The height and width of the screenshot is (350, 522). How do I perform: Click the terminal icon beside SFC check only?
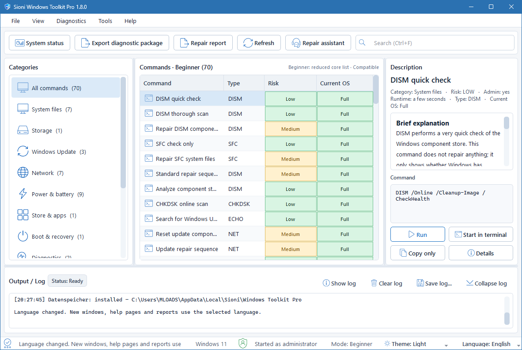(149, 144)
